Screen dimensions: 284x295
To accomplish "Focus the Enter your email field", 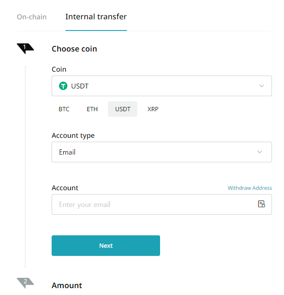I will [162, 204].
